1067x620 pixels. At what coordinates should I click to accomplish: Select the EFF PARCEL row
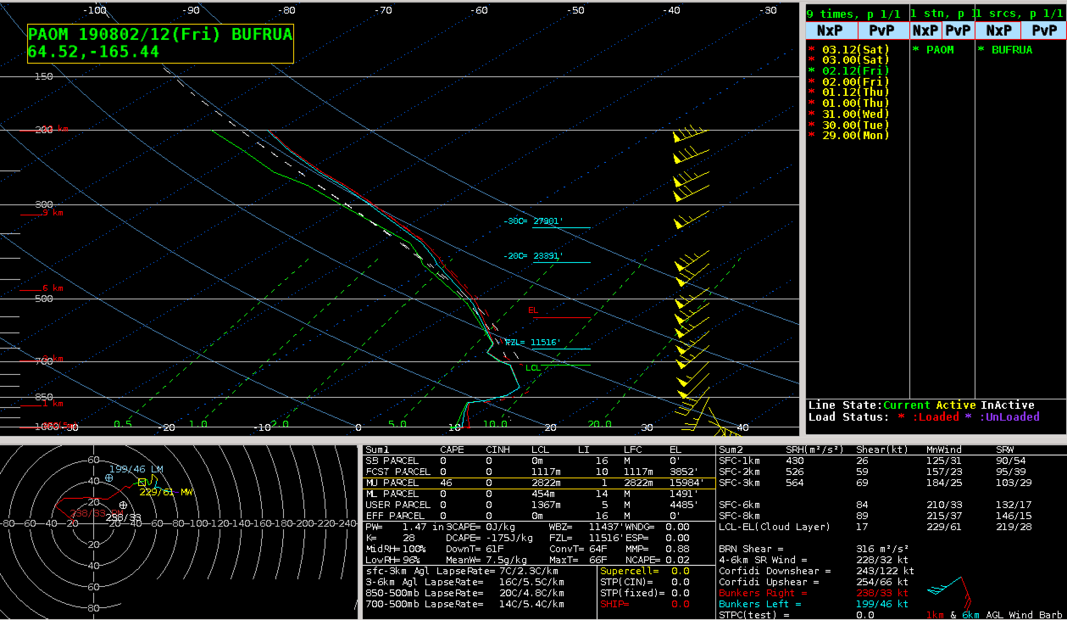coord(539,516)
